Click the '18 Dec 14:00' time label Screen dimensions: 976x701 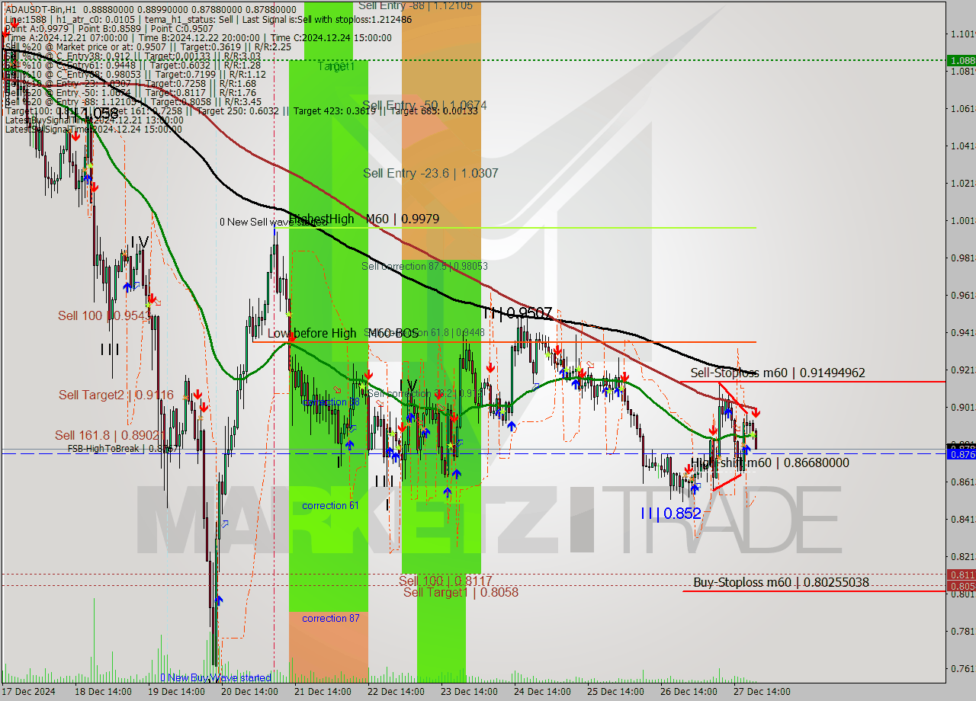(103, 692)
